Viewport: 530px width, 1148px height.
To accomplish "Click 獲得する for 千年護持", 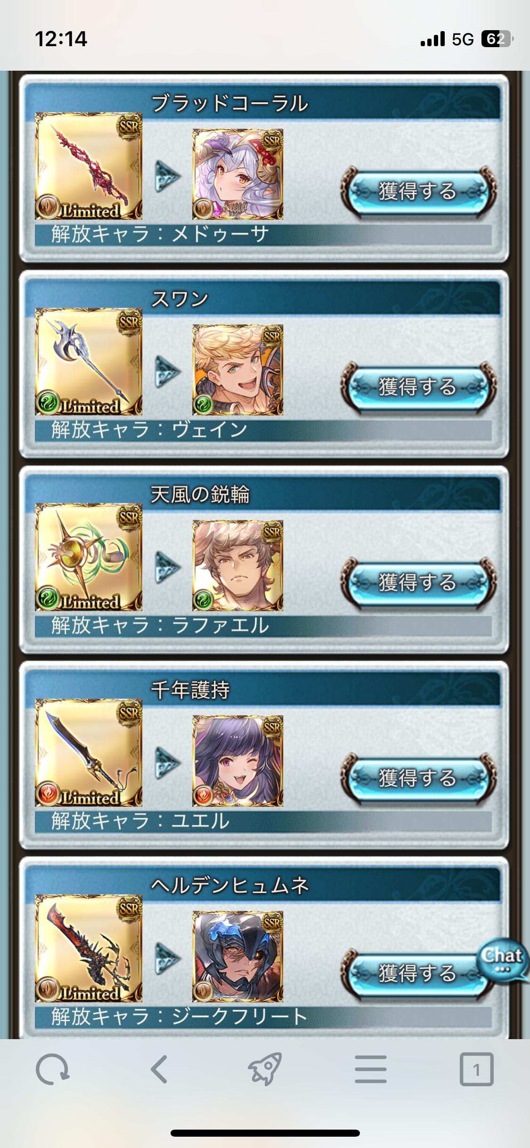I will tap(418, 778).
